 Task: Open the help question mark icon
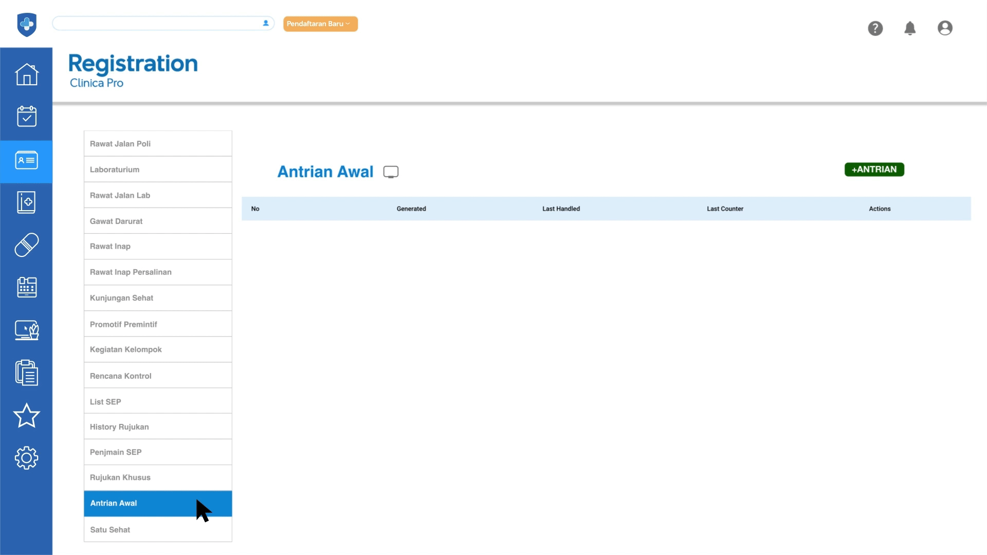click(x=875, y=28)
